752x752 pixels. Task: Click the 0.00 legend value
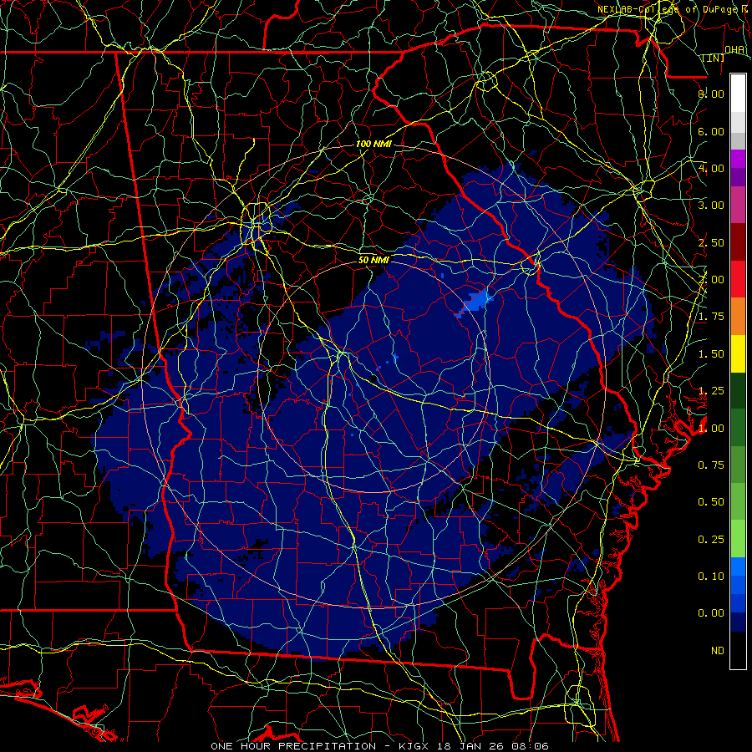click(711, 613)
